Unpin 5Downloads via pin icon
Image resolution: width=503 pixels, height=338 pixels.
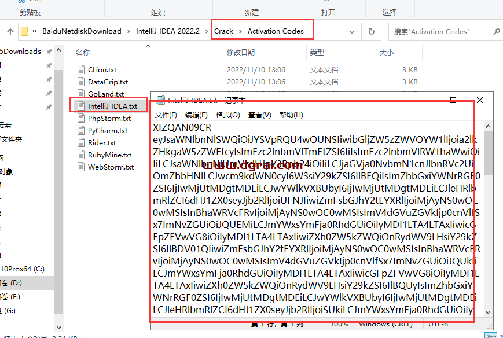(49, 52)
